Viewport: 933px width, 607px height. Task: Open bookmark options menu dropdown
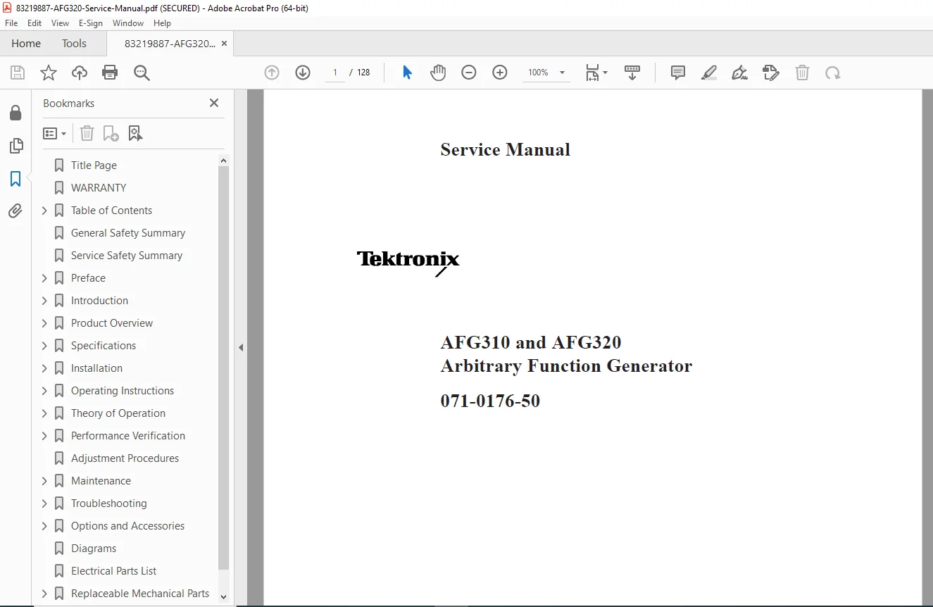(55, 133)
